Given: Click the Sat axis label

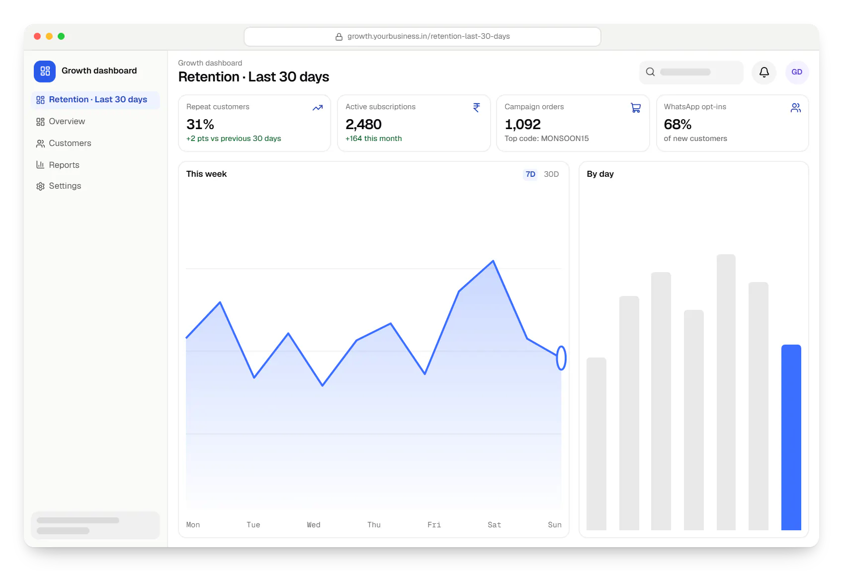Looking at the screenshot, I should click(x=494, y=525).
